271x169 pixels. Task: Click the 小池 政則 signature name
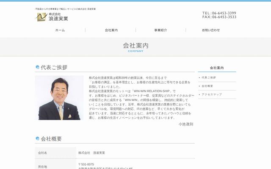[186, 124]
